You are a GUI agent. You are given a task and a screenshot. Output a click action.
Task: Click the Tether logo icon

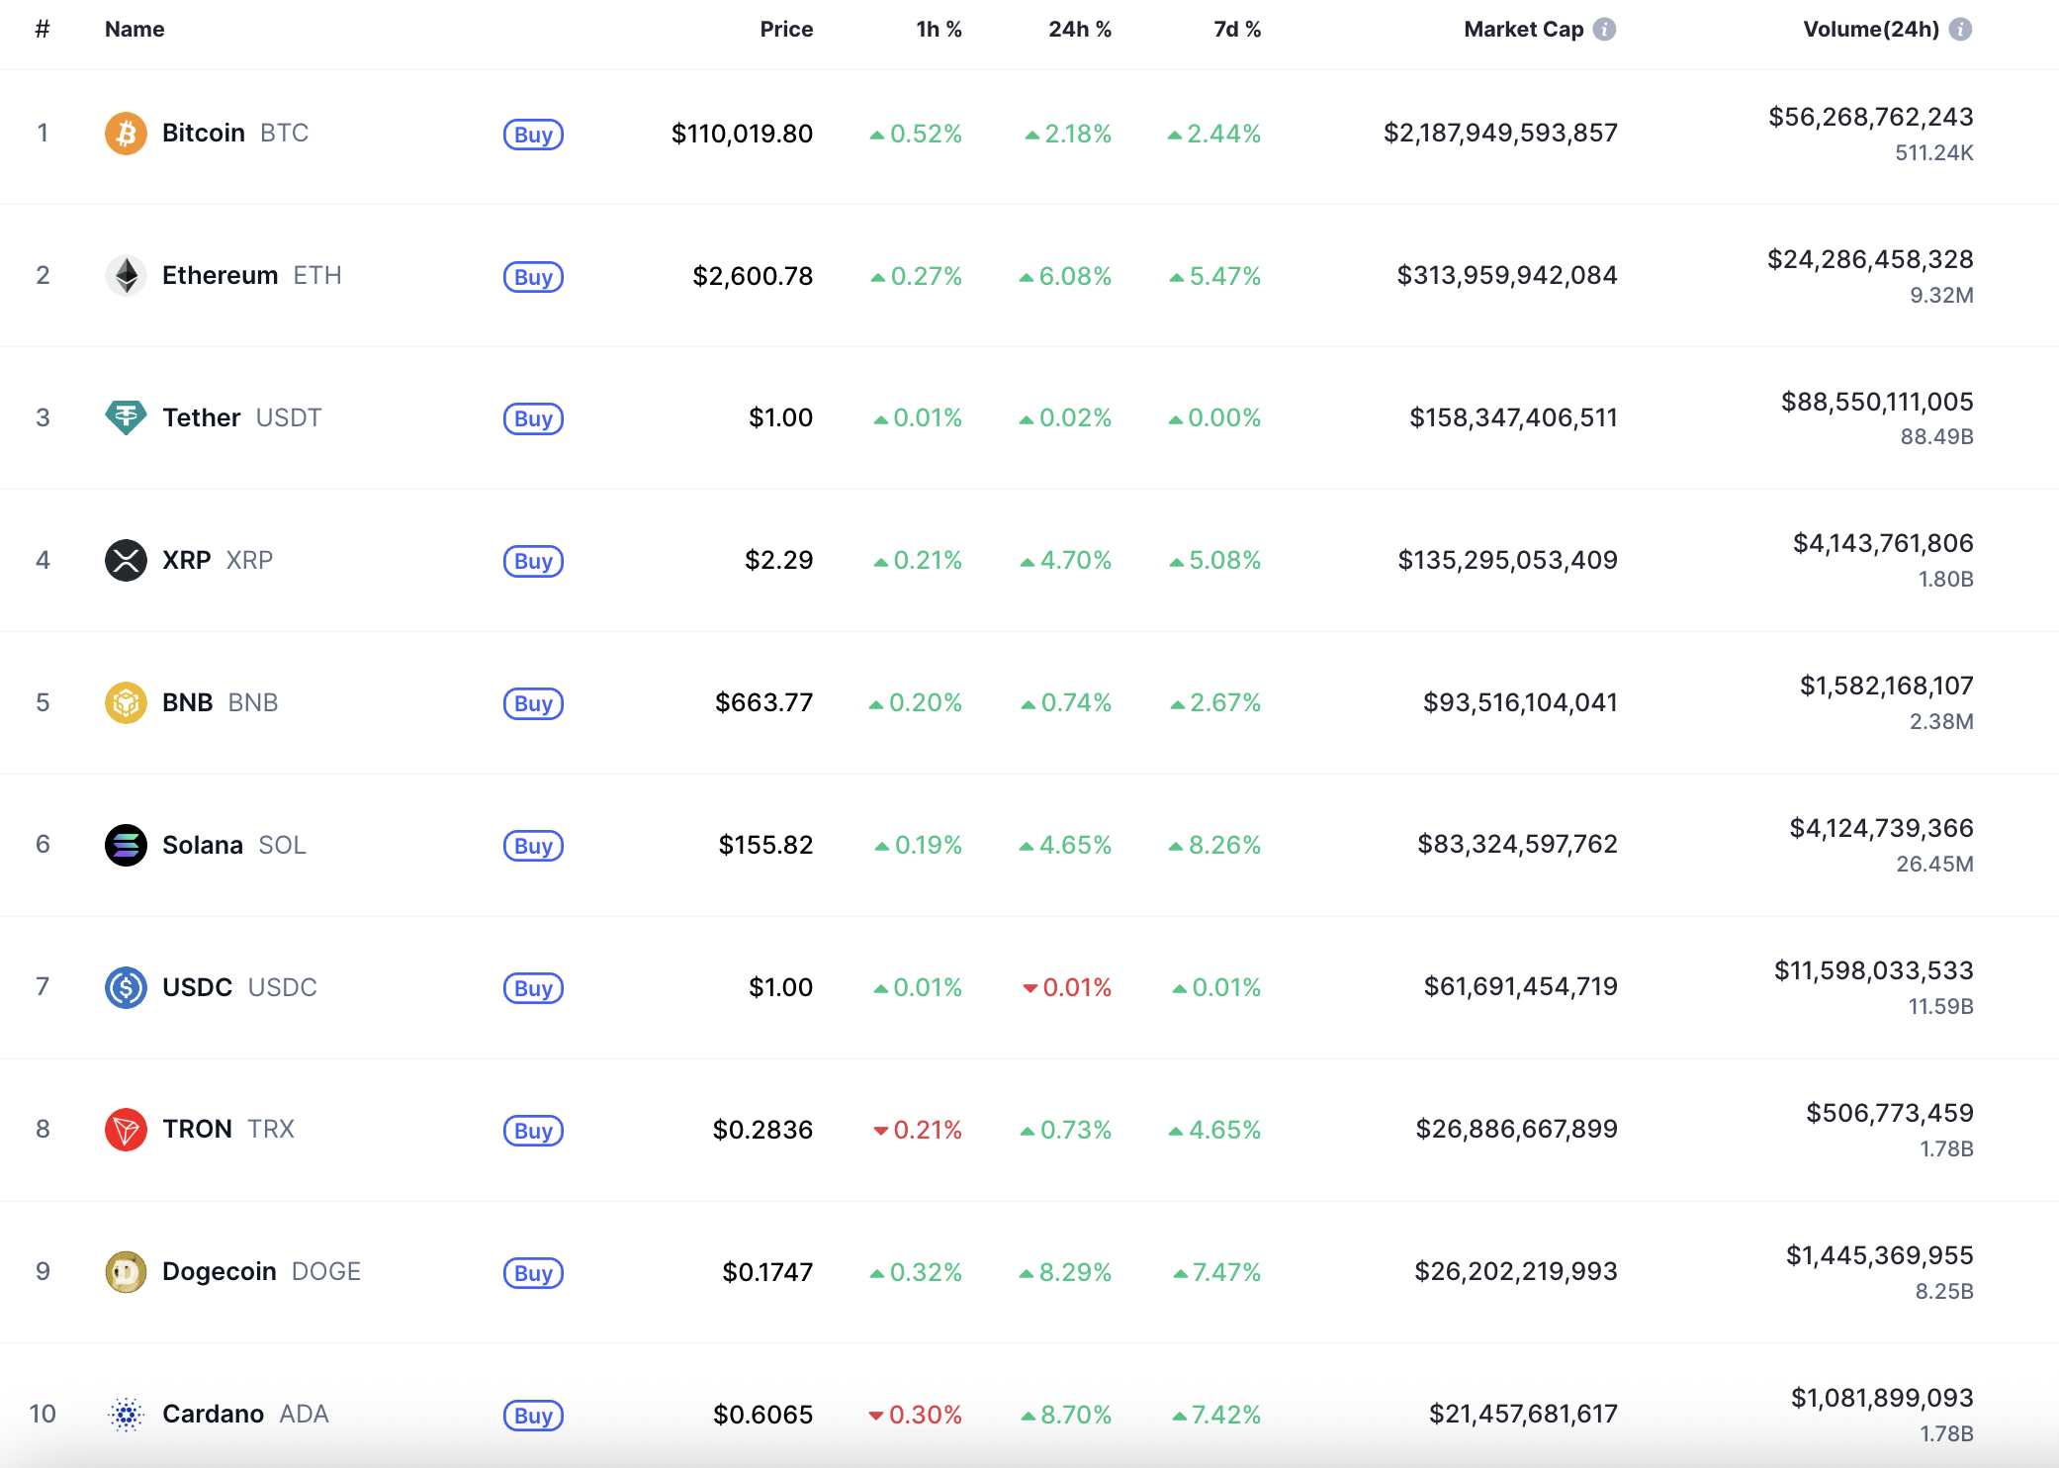126,417
